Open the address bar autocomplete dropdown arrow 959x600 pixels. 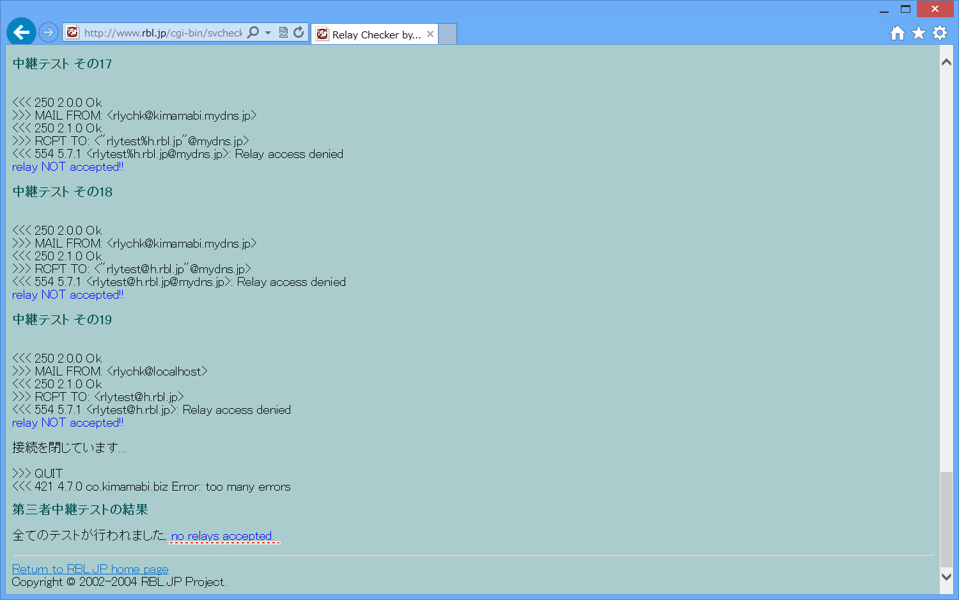268,33
